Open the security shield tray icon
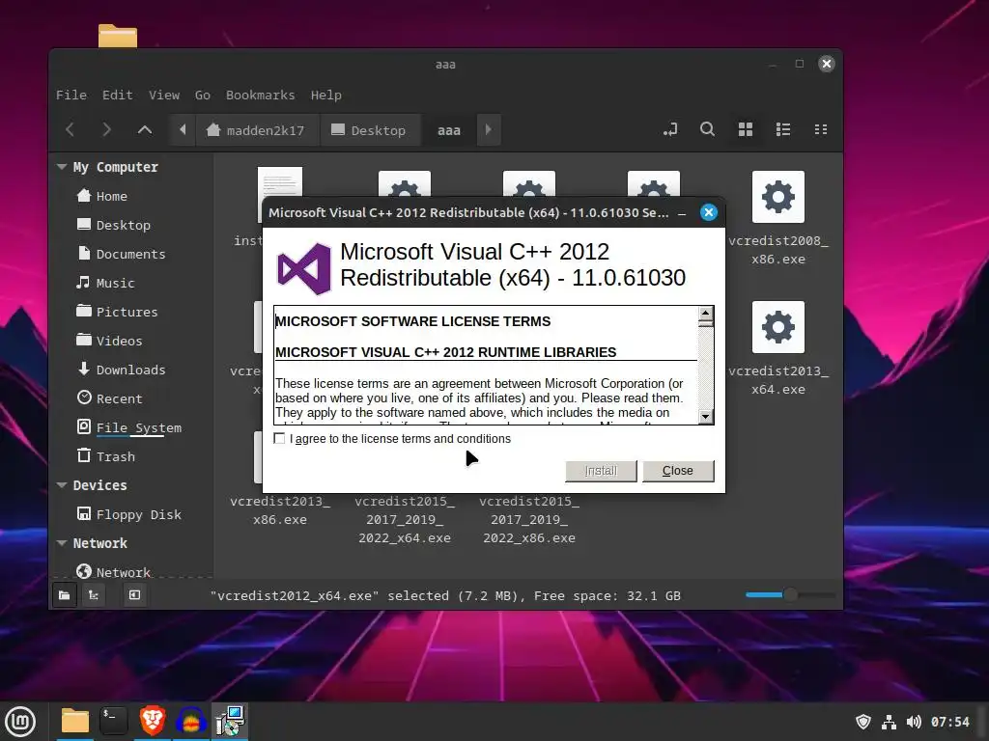 click(x=862, y=722)
